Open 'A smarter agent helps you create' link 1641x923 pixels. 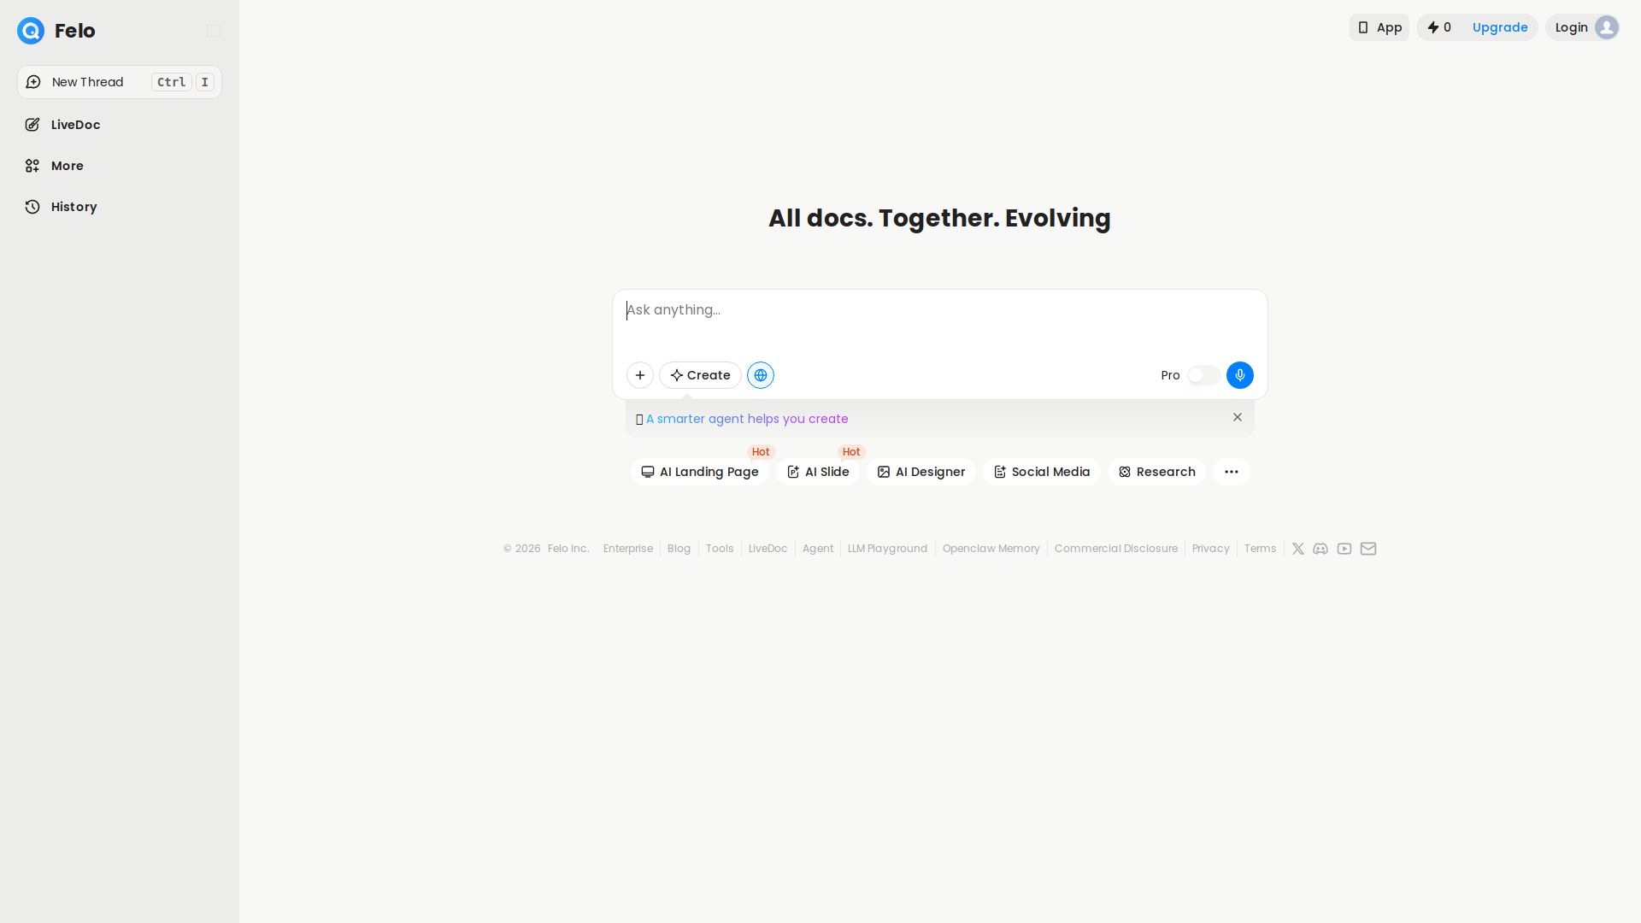coord(747,419)
